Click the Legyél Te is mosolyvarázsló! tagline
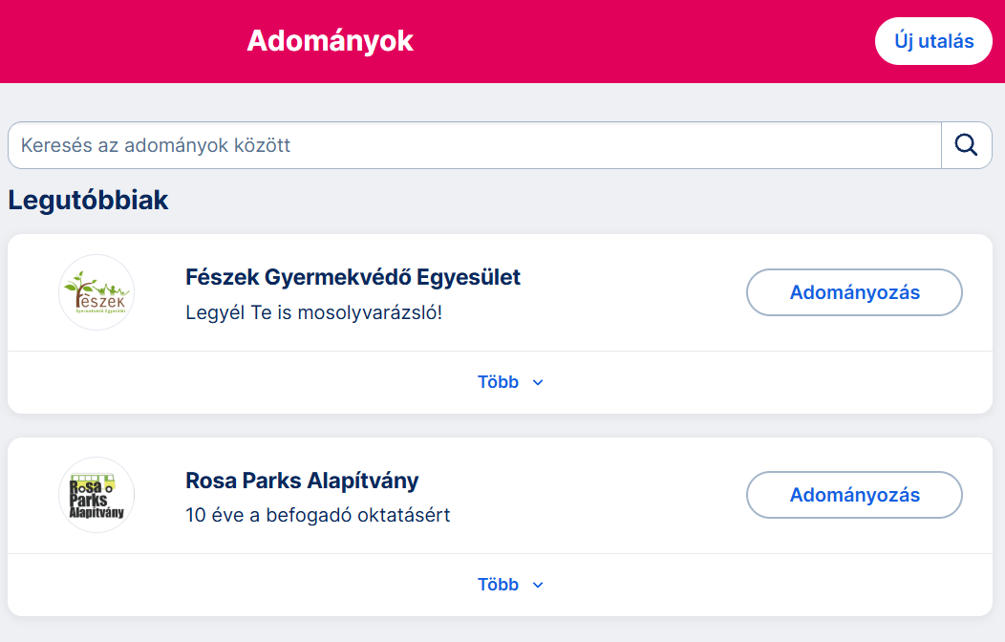The height and width of the screenshot is (642, 1005). (314, 312)
